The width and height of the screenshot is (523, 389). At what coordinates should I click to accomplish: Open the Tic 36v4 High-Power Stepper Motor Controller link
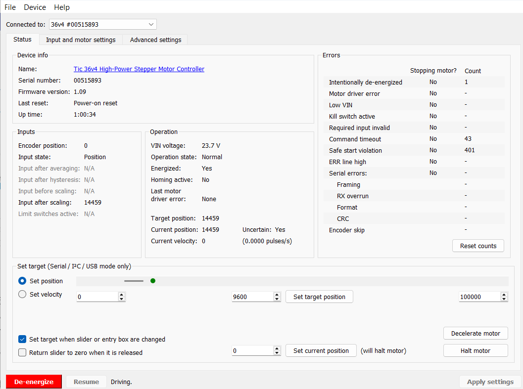[x=139, y=69]
